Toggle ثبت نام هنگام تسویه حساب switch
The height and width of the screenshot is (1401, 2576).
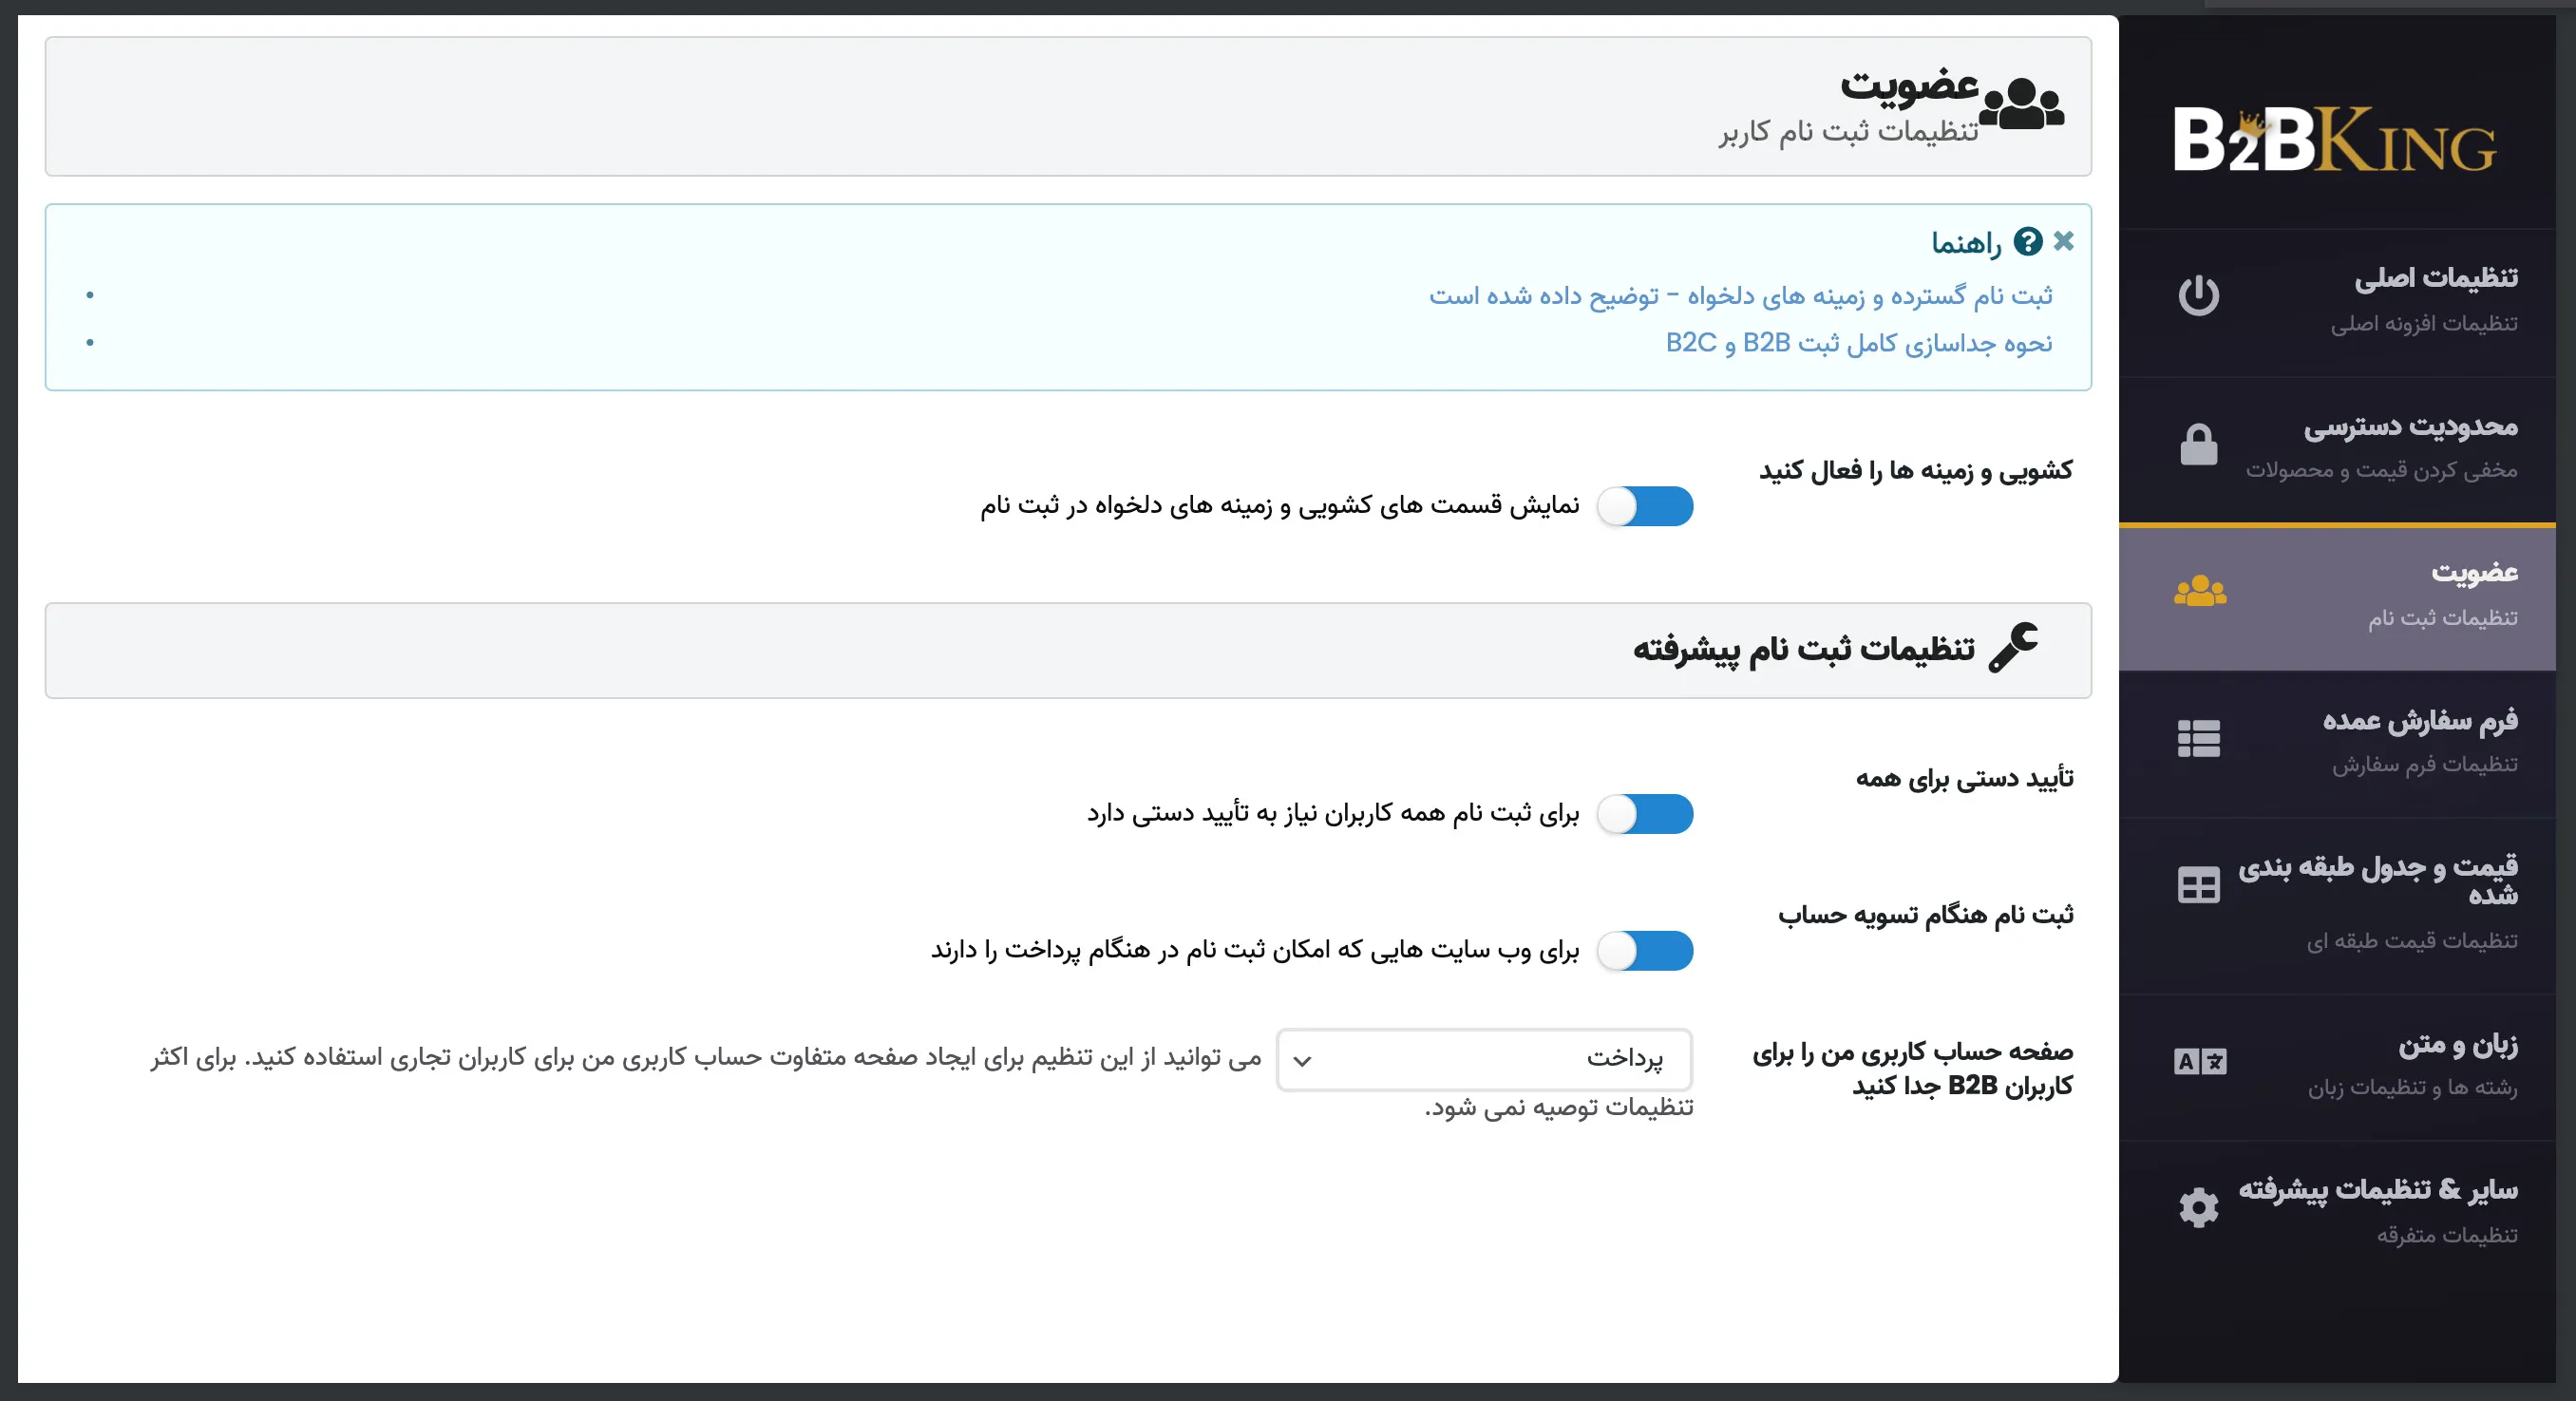[x=1644, y=950]
